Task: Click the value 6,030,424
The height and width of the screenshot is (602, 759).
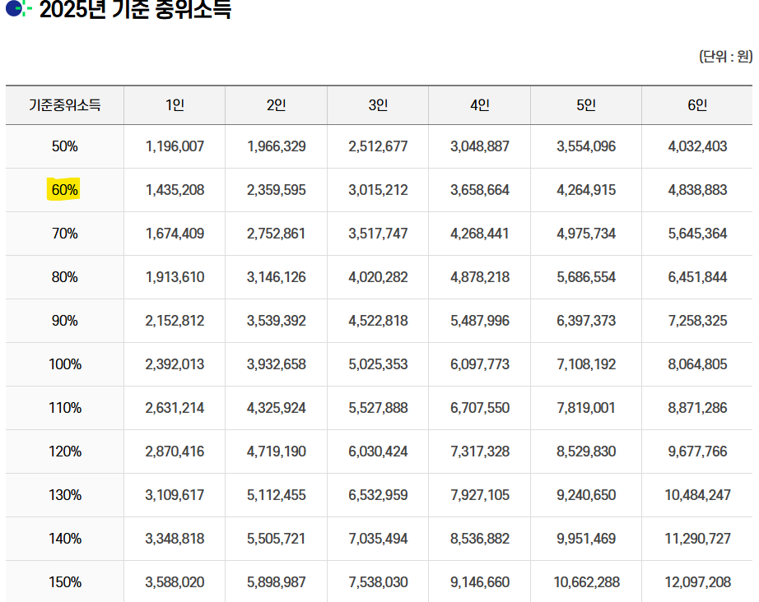Action: point(378,451)
